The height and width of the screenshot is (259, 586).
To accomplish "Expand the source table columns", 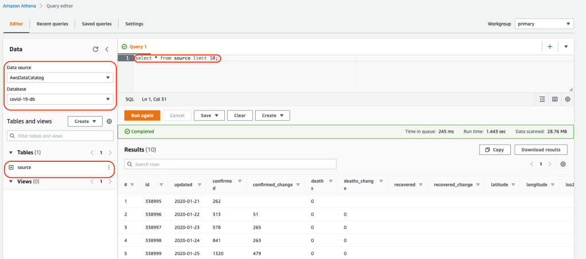I will [11, 168].
